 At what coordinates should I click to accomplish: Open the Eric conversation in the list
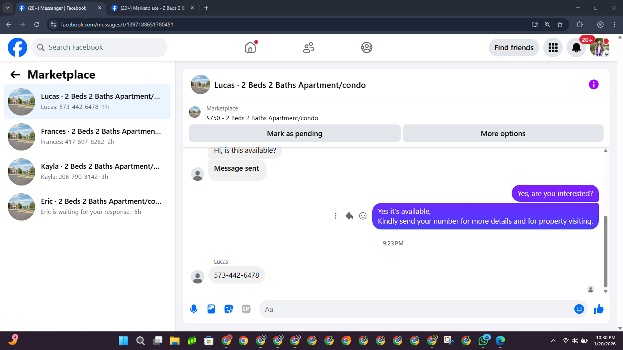88,207
